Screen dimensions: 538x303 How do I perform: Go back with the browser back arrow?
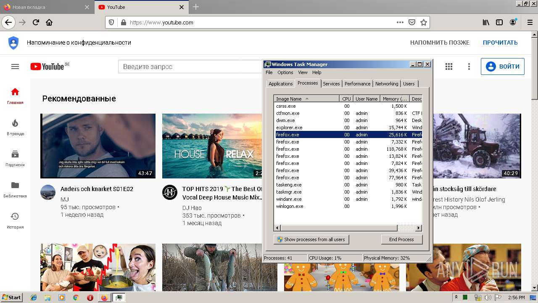point(8,22)
